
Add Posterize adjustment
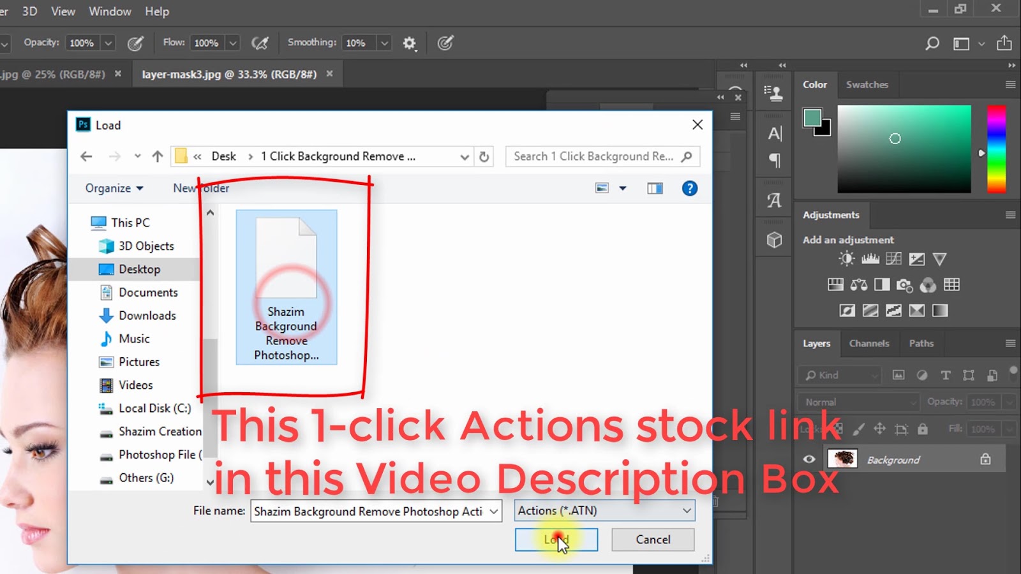tap(870, 311)
